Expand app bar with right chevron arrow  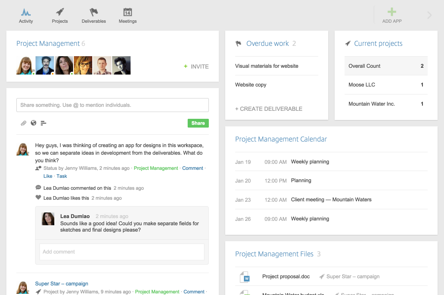click(430, 16)
